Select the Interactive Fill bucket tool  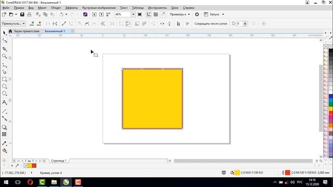[4, 151]
